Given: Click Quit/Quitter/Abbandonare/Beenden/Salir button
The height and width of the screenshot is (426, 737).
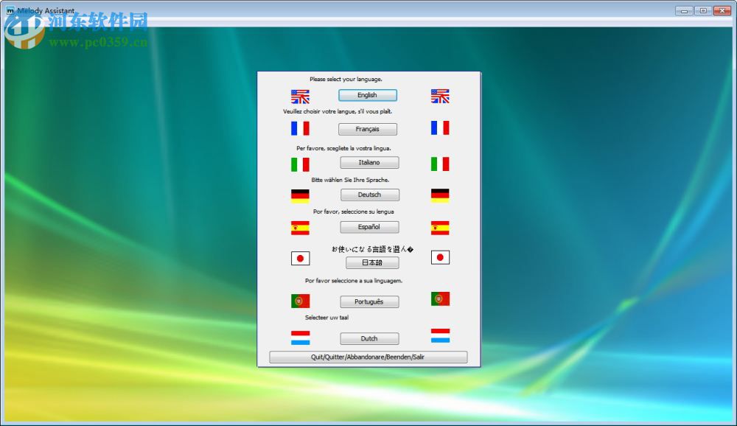Looking at the screenshot, I should click(x=368, y=357).
